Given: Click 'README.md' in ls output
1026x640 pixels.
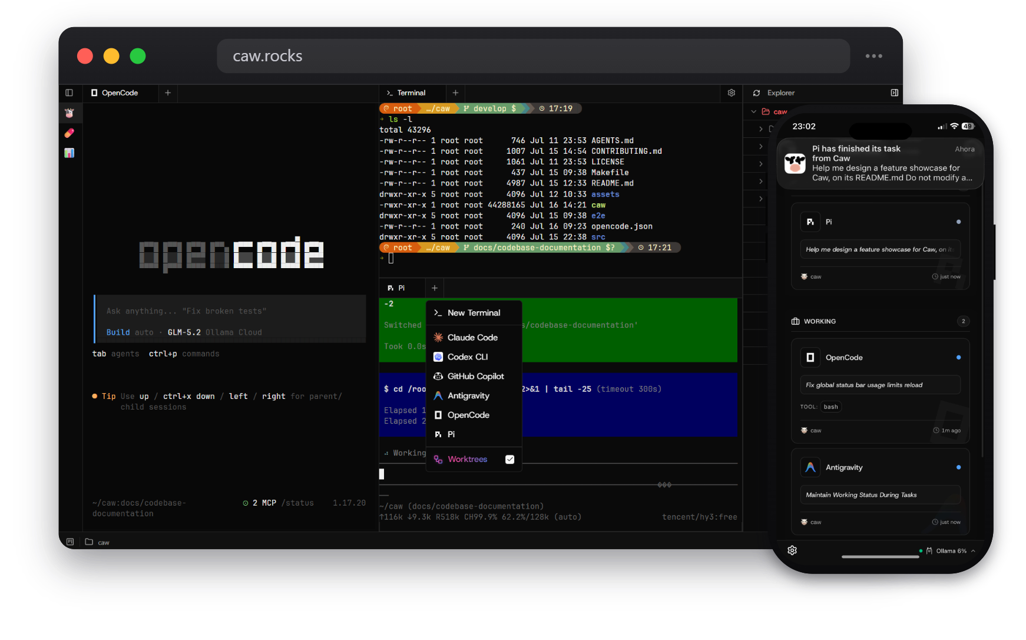Looking at the screenshot, I should pyautogui.click(x=613, y=183).
